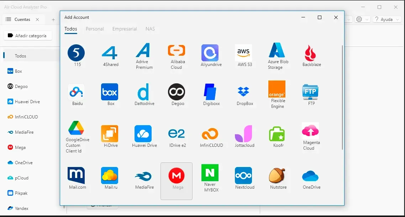
Task: Select the DropBox service icon
Action: click(243, 92)
